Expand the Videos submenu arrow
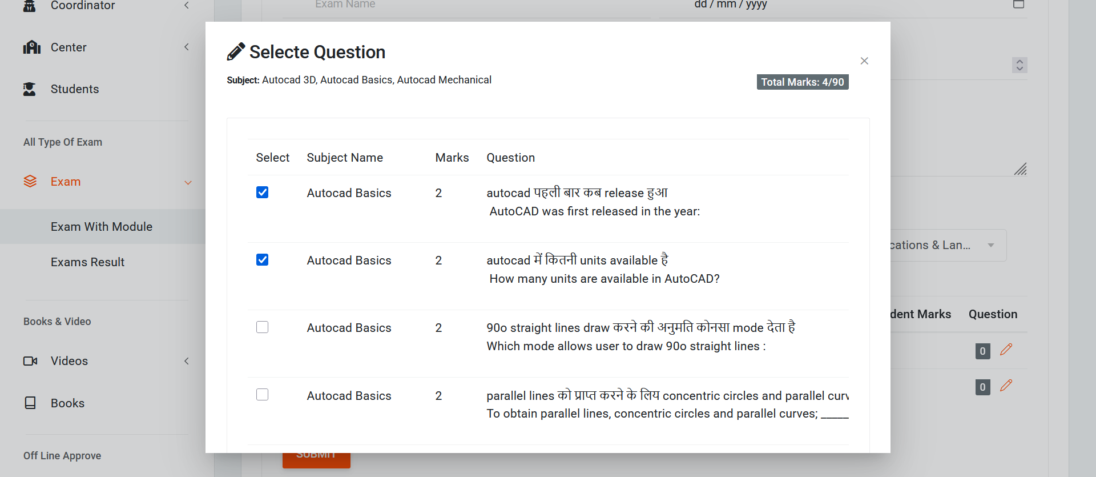 [187, 361]
